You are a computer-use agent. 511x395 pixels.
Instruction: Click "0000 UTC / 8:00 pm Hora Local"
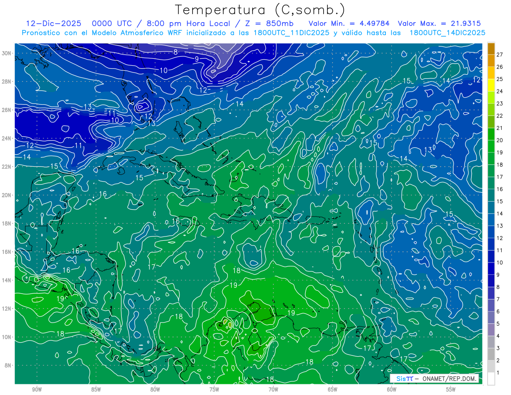[x=161, y=23]
